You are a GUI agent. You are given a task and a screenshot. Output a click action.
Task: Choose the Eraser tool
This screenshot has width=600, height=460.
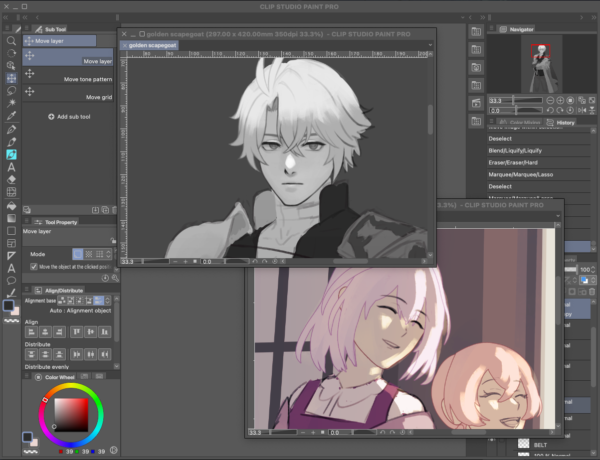[x=11, y=179]
